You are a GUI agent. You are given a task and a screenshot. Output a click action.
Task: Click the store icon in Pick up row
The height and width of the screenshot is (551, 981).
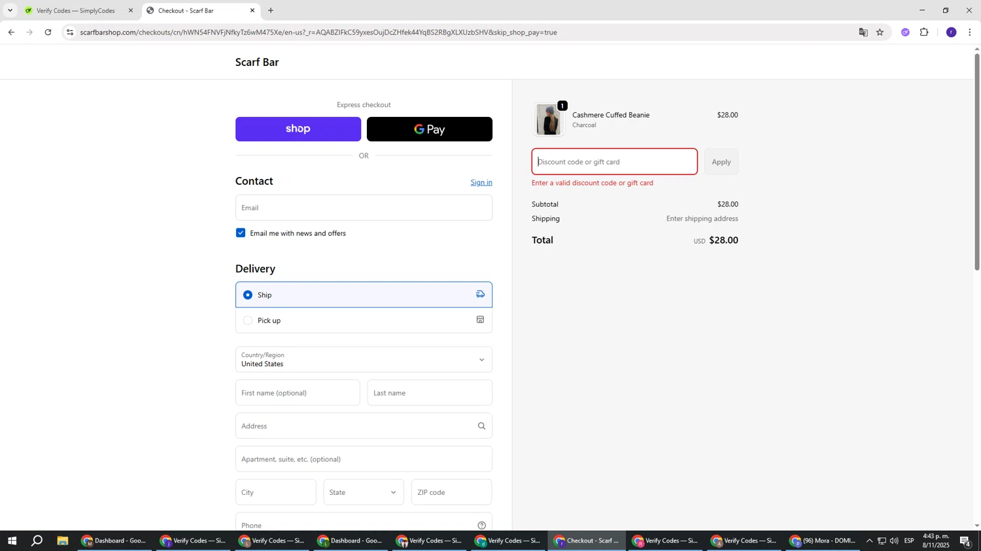480,320
